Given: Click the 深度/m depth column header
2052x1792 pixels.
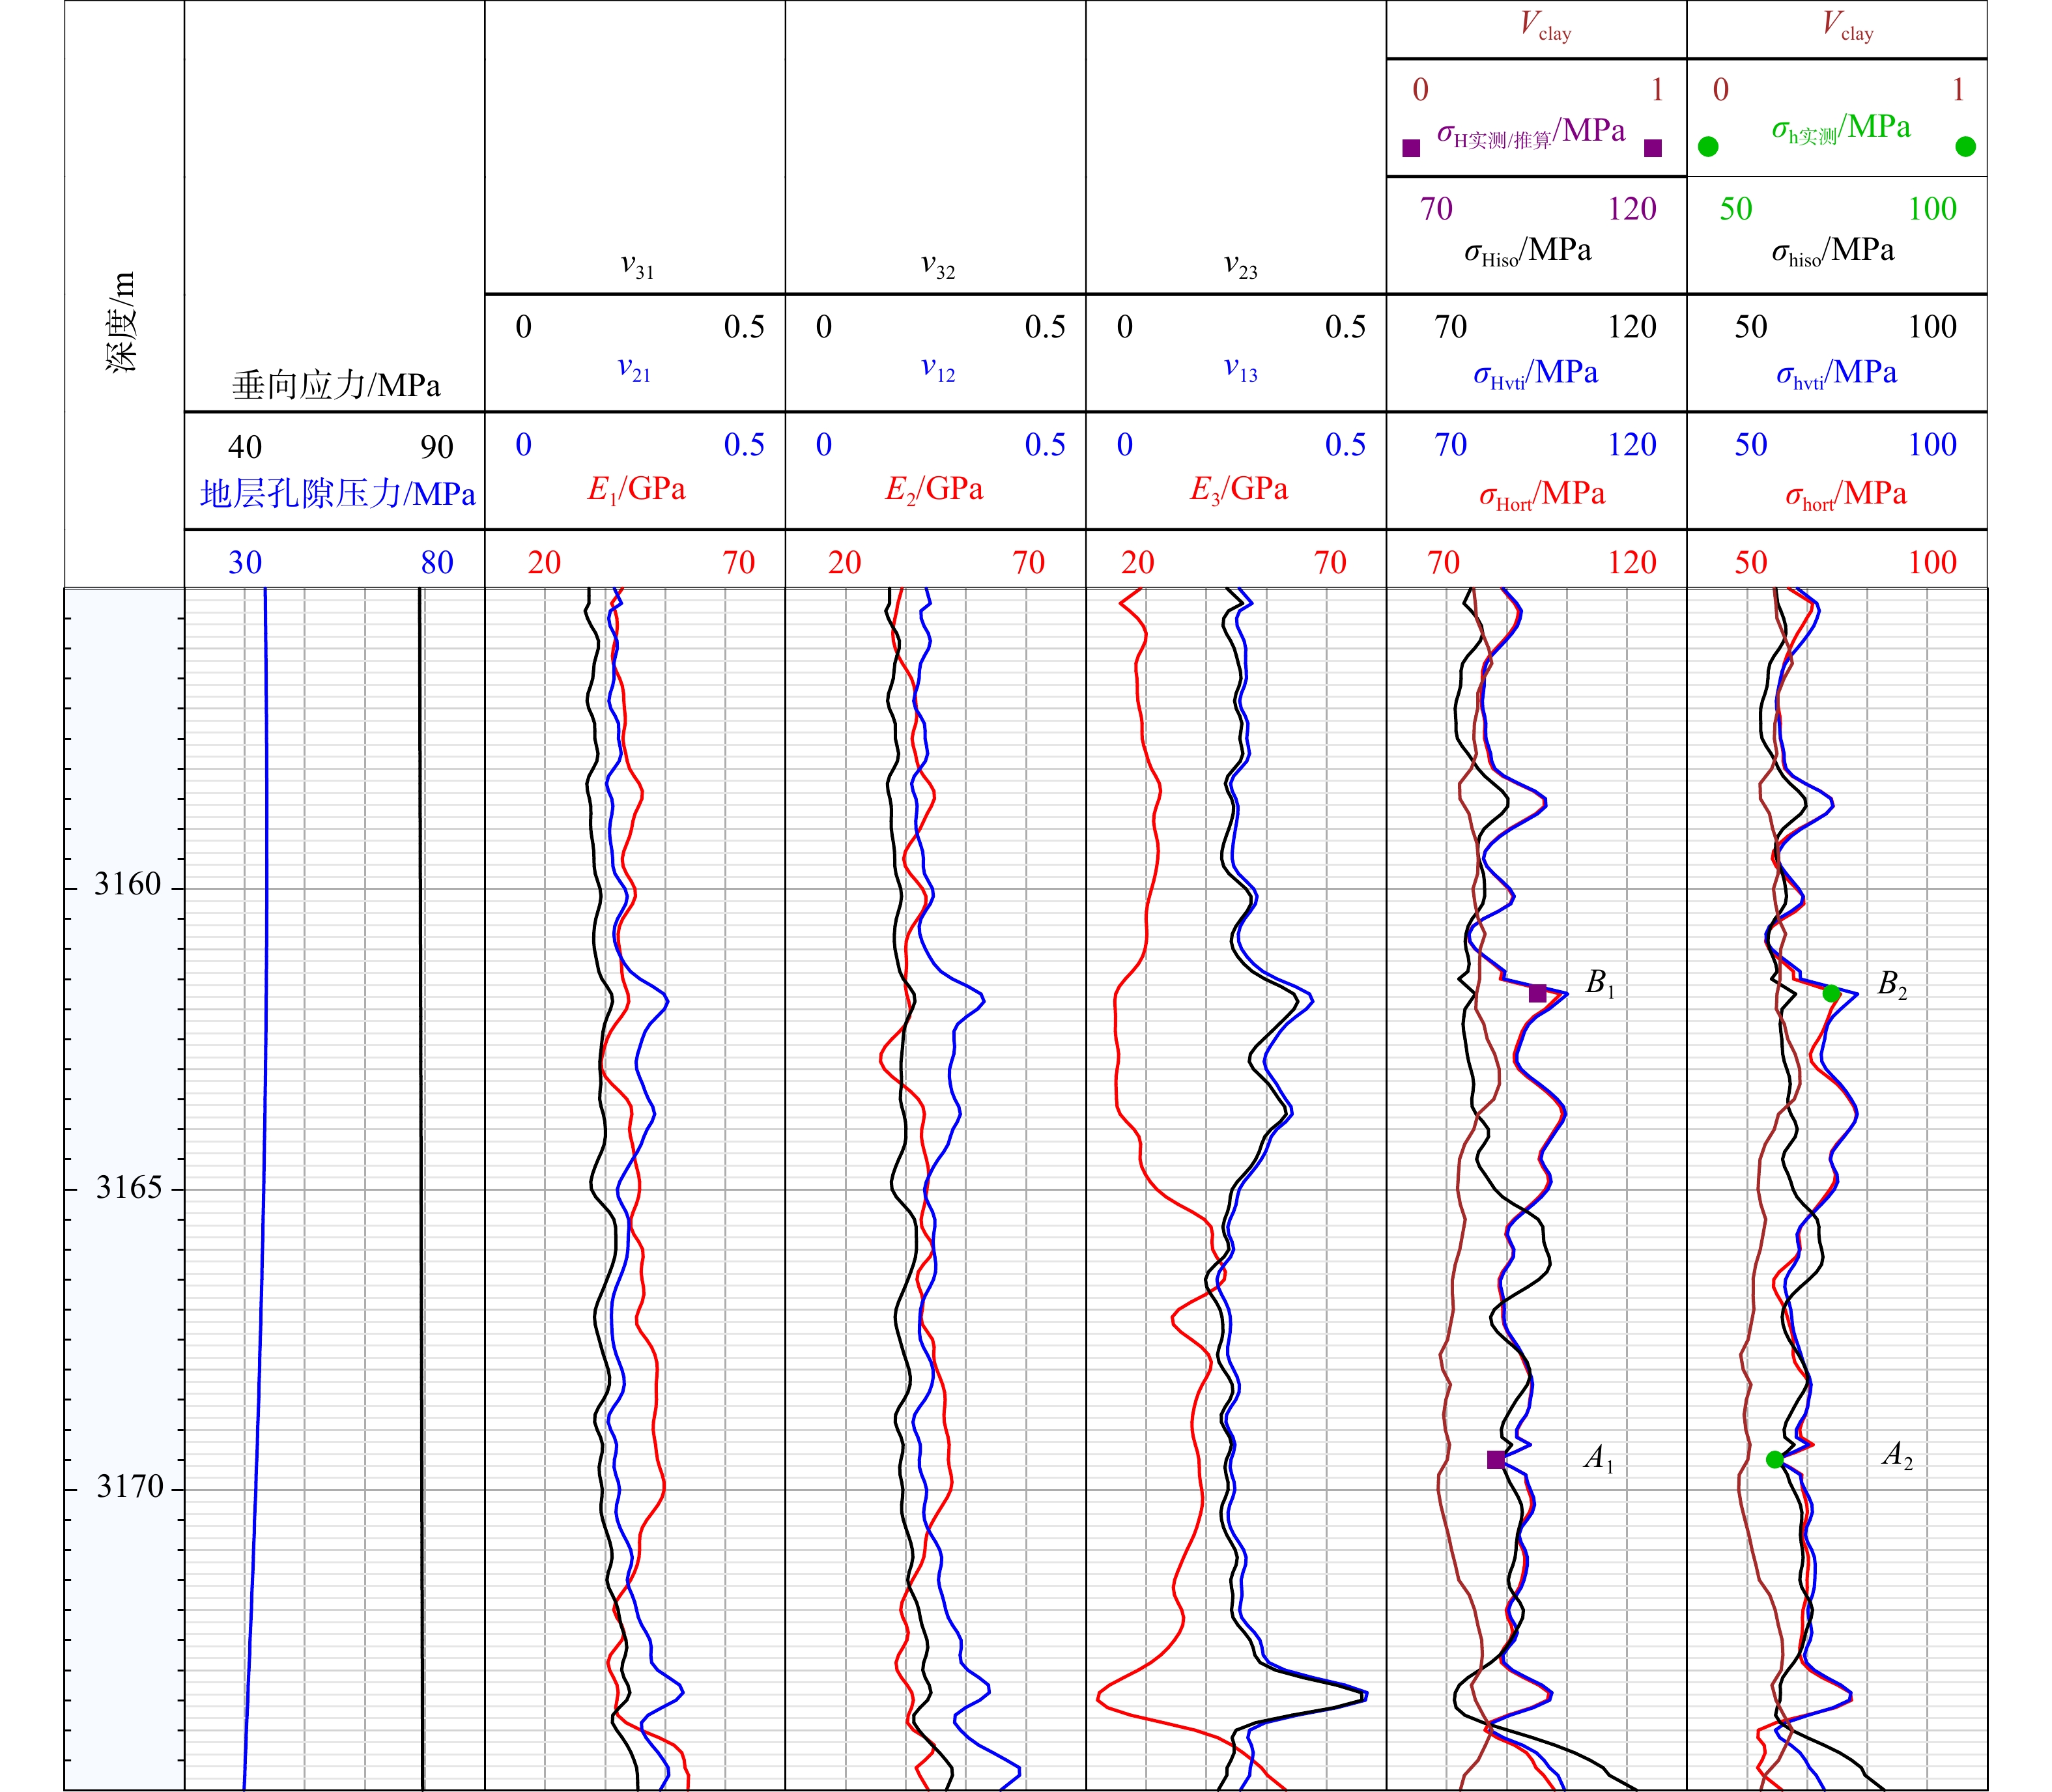Looking at the screenshot, I should point(122,322).
